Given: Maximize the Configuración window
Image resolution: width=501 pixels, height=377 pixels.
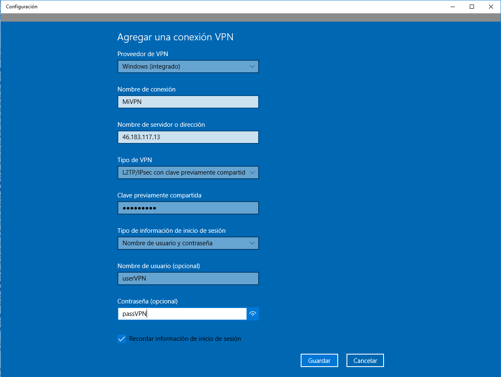Looking at the screenshot, I should pyautogui.click(x=472, y=7).
